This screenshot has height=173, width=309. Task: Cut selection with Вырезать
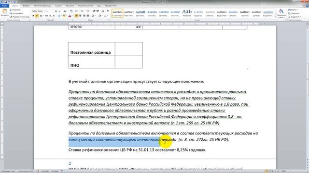coord(15,10)
